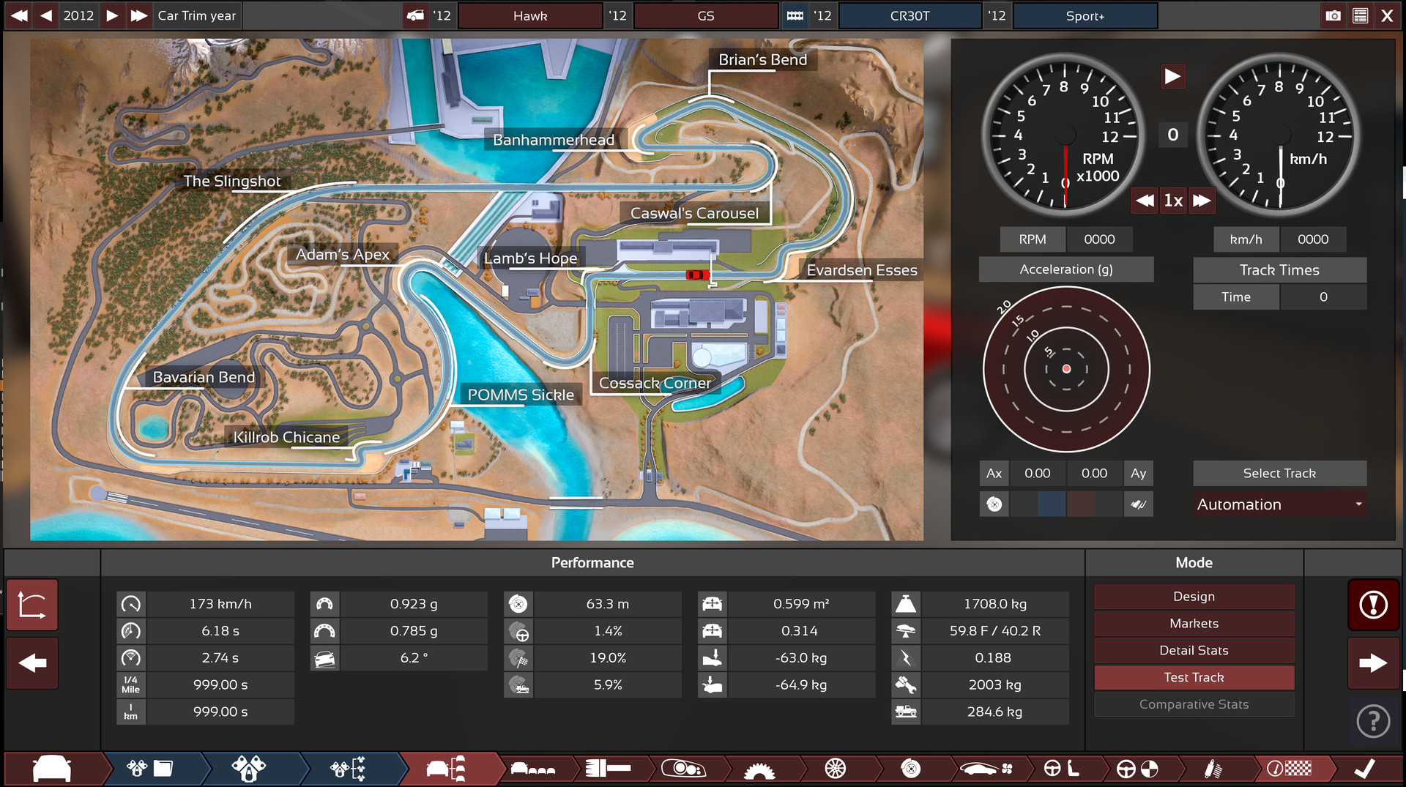Viewport: 1406px width, 787px height.
Task: Select the wheels and rims tab
Action: pyautogui.click(x=836, y=769)
